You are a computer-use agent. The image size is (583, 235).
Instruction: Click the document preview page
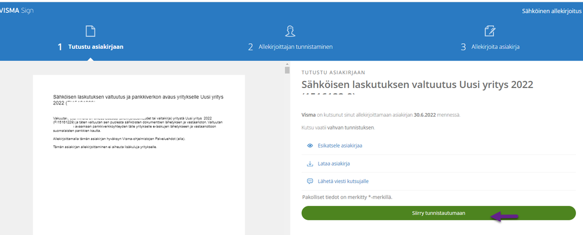139,155
